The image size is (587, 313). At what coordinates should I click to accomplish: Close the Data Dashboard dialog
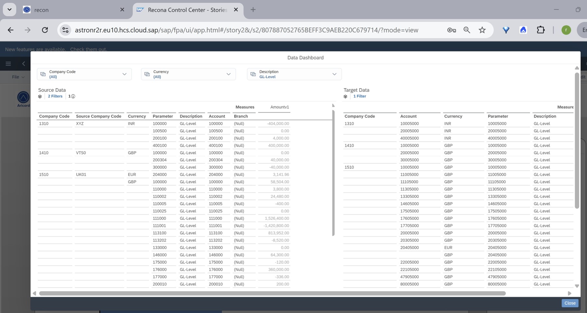[x=570, y=303]
